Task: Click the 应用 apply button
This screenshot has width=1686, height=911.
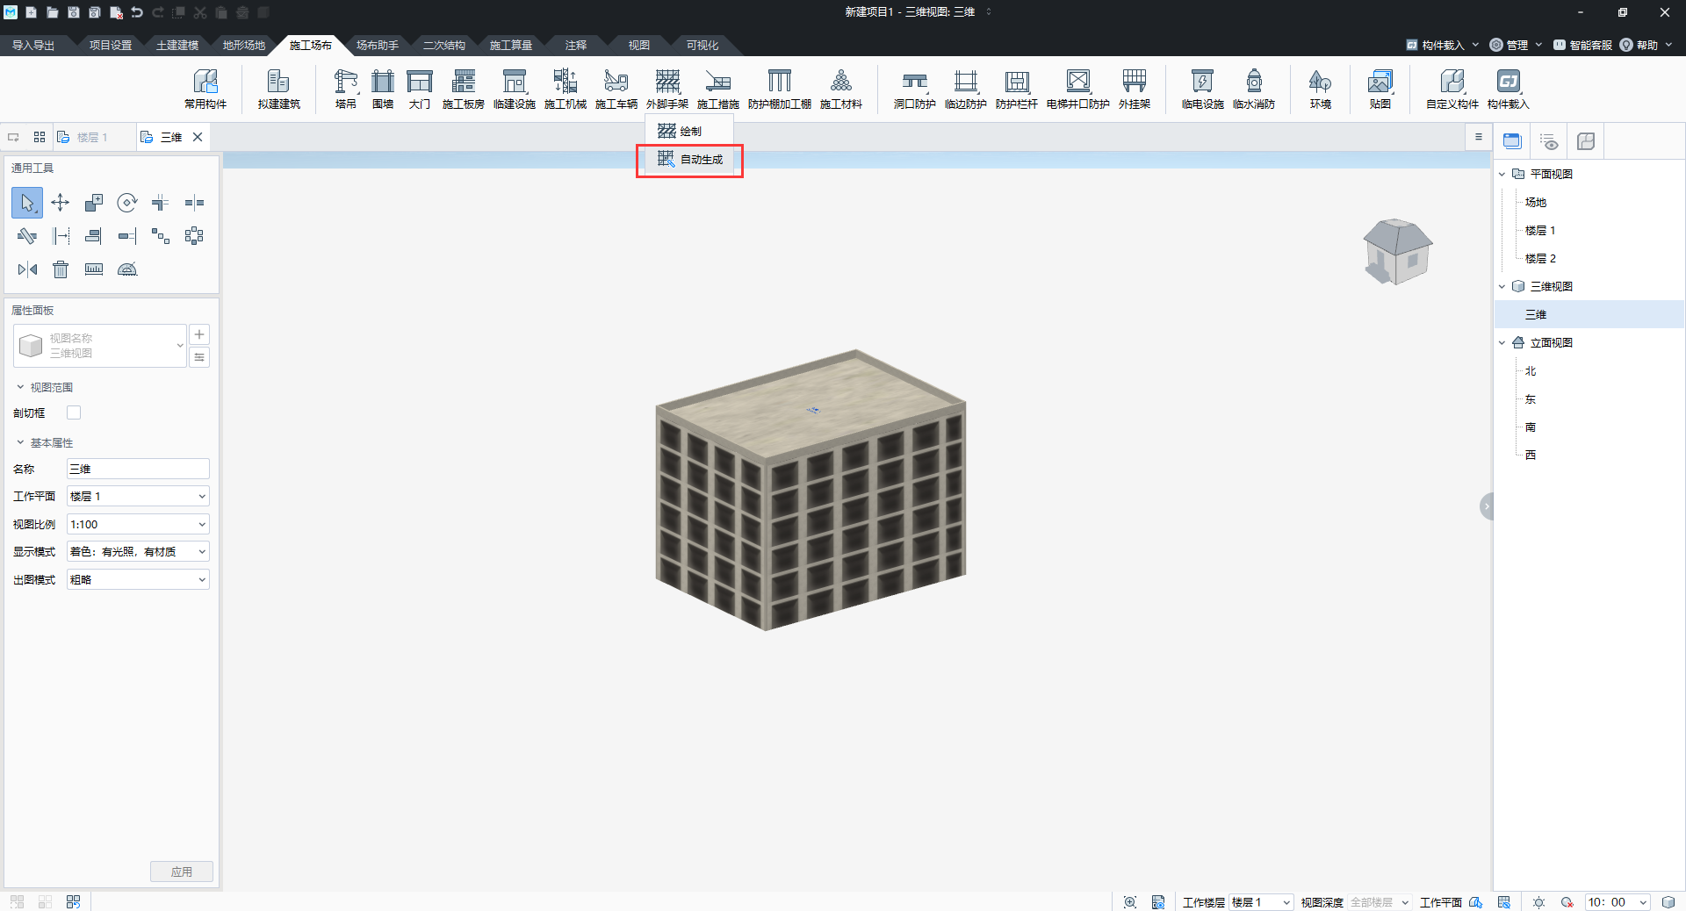Action: 182,872
